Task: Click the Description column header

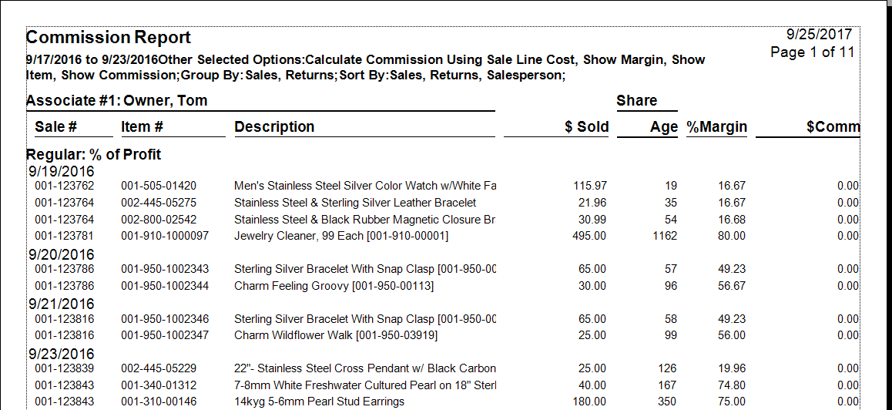Action: click(x=274, y=127)
